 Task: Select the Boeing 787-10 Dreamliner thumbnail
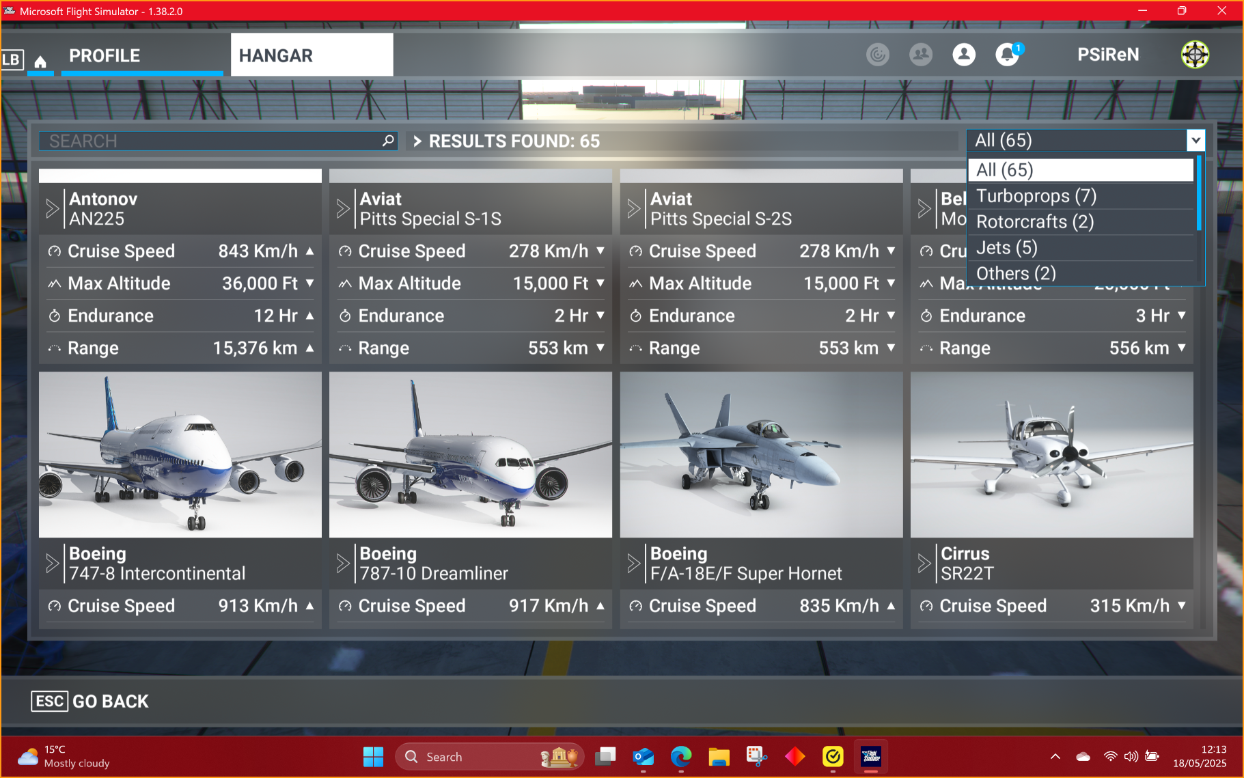(471, 455)
